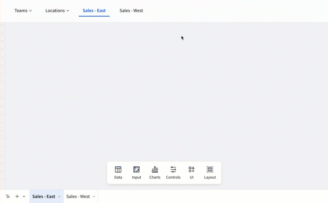Image resolution: width=328 pixels, height=203 pixels.
Task: Click the chevron beside Locations
Action: (x=68, y=11)
